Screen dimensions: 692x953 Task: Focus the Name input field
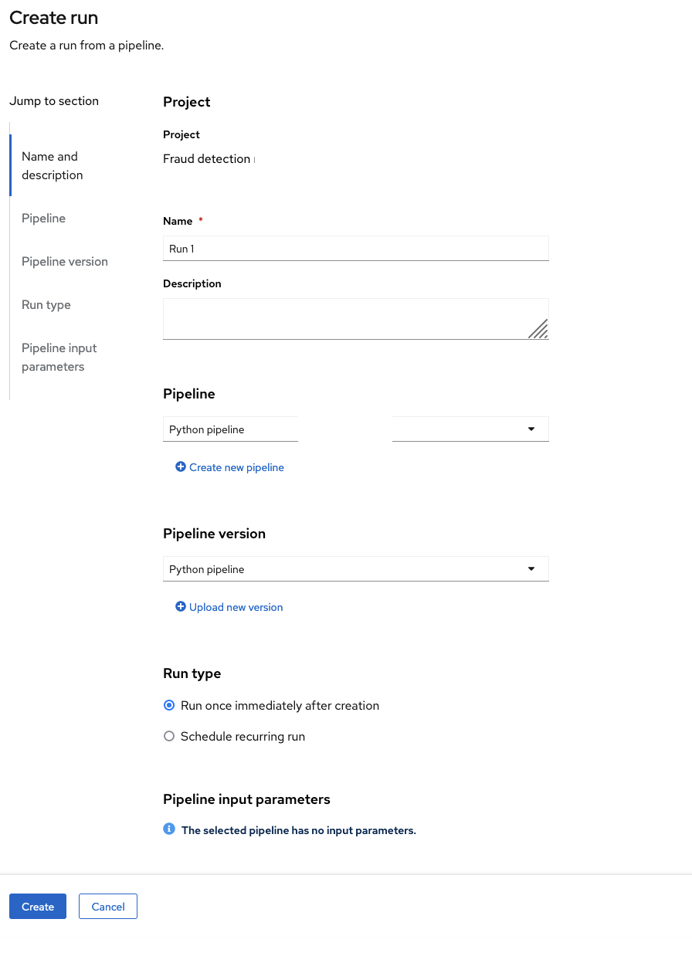[355, 249]
